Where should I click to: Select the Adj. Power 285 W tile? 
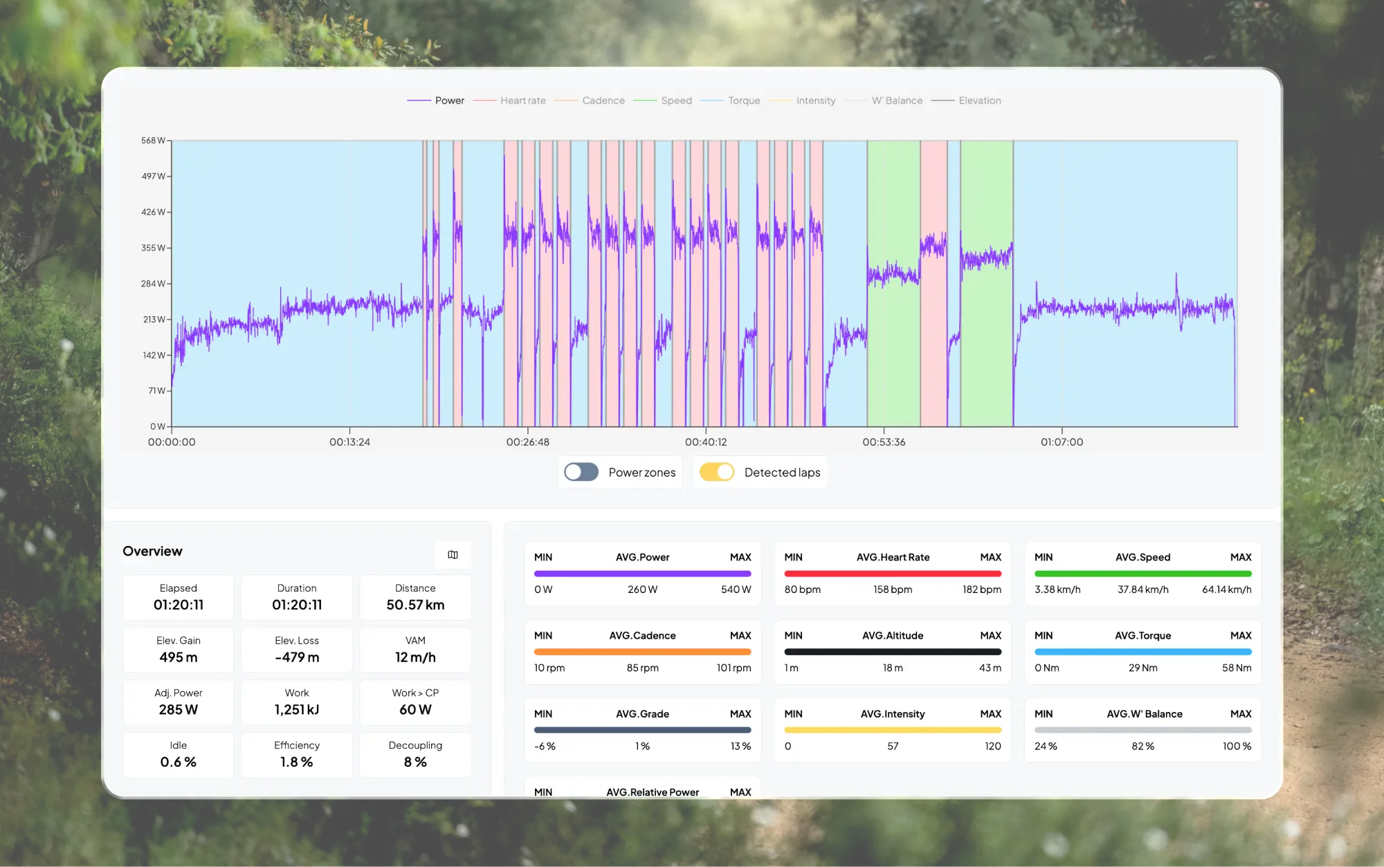click(x=179, y=702)
